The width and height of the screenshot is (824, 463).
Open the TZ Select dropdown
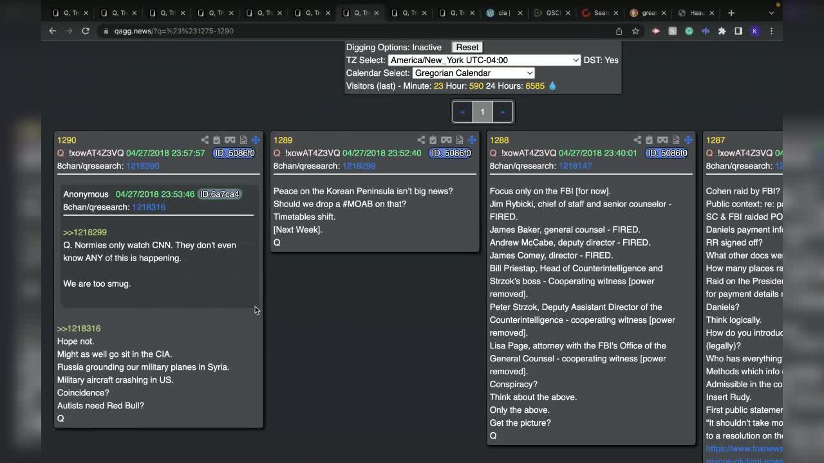[x=484, y=60]
